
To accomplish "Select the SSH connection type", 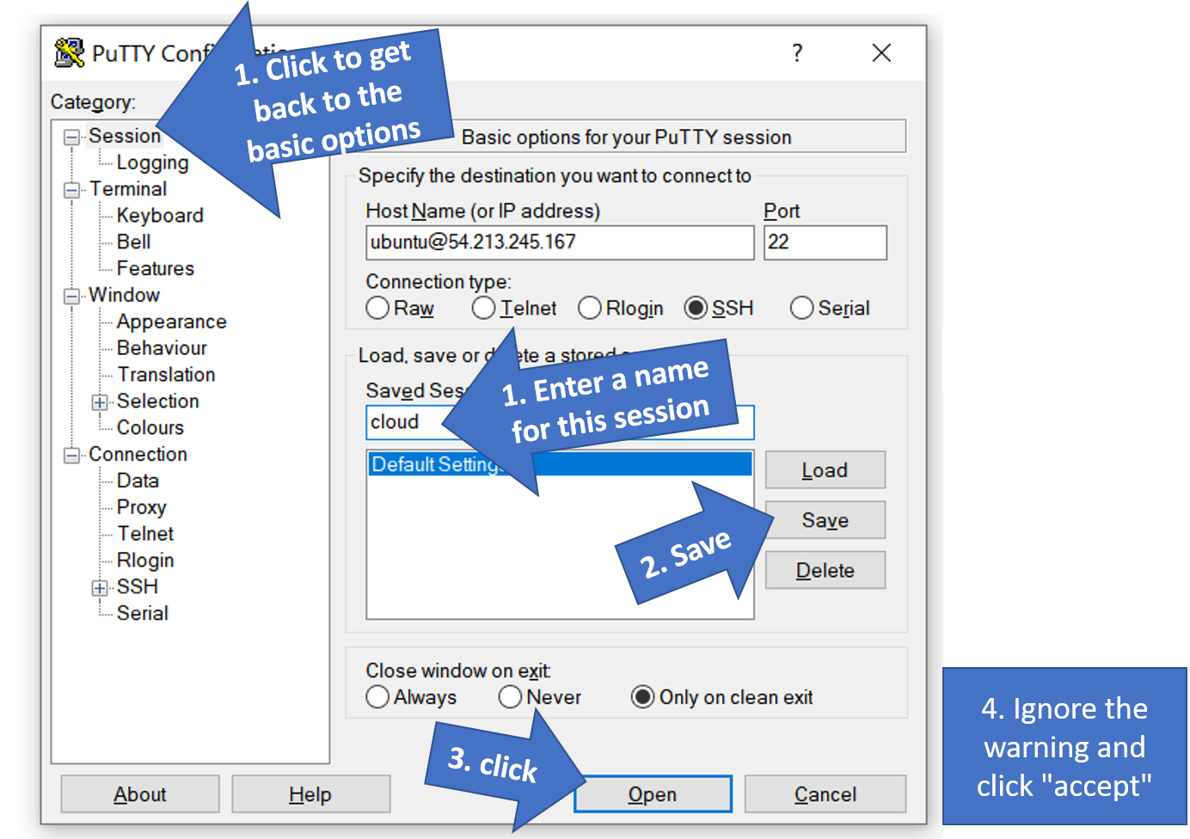I will point(696,308).
